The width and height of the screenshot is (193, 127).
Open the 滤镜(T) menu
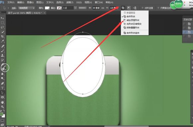tap(70, 2)
